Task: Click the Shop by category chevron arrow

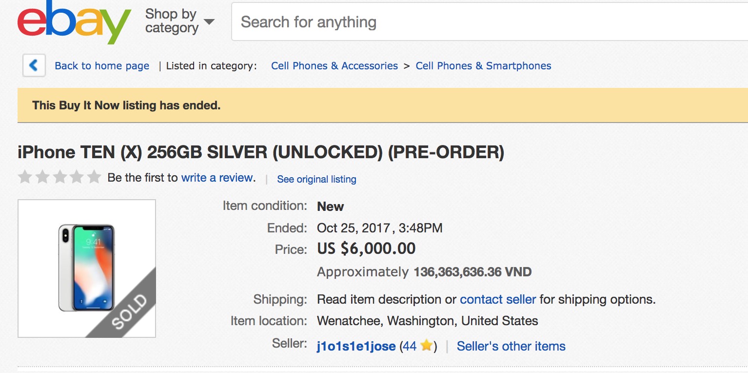Action: (x=209, y=22)
